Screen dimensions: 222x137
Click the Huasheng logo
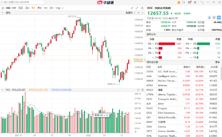click(x=105, y=2)
